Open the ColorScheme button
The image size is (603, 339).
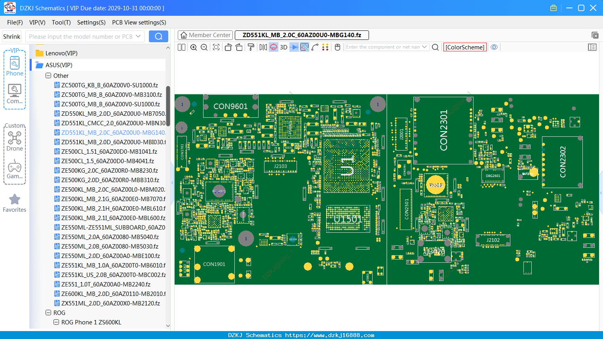point(465,47)
